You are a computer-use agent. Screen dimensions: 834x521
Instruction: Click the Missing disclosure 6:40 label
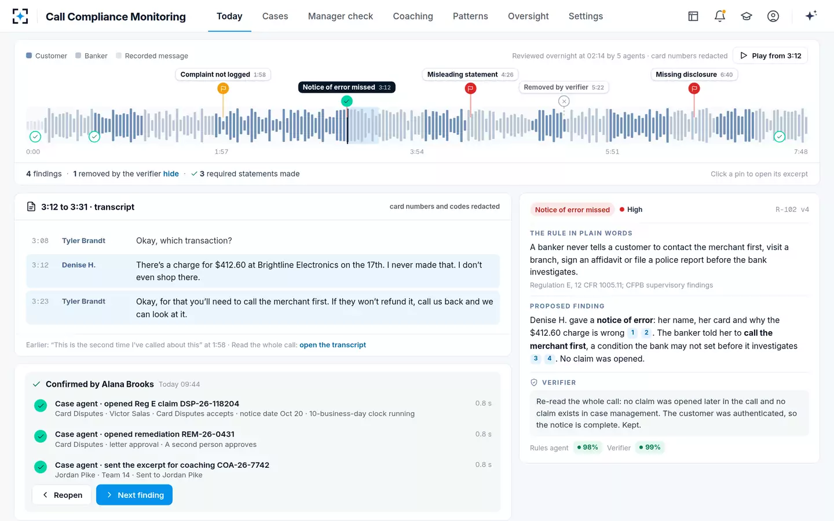click(694, 75)
